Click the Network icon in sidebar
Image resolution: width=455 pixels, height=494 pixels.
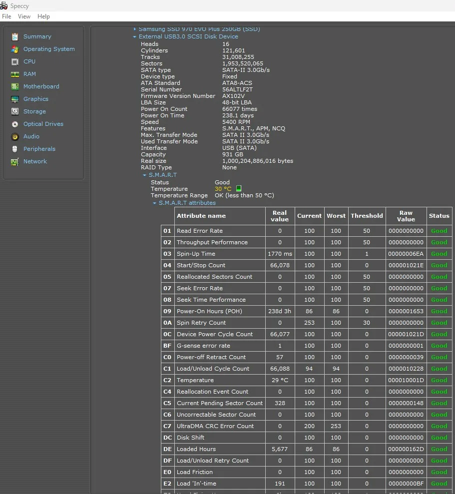pyautogui.click(x=15, y=162)
